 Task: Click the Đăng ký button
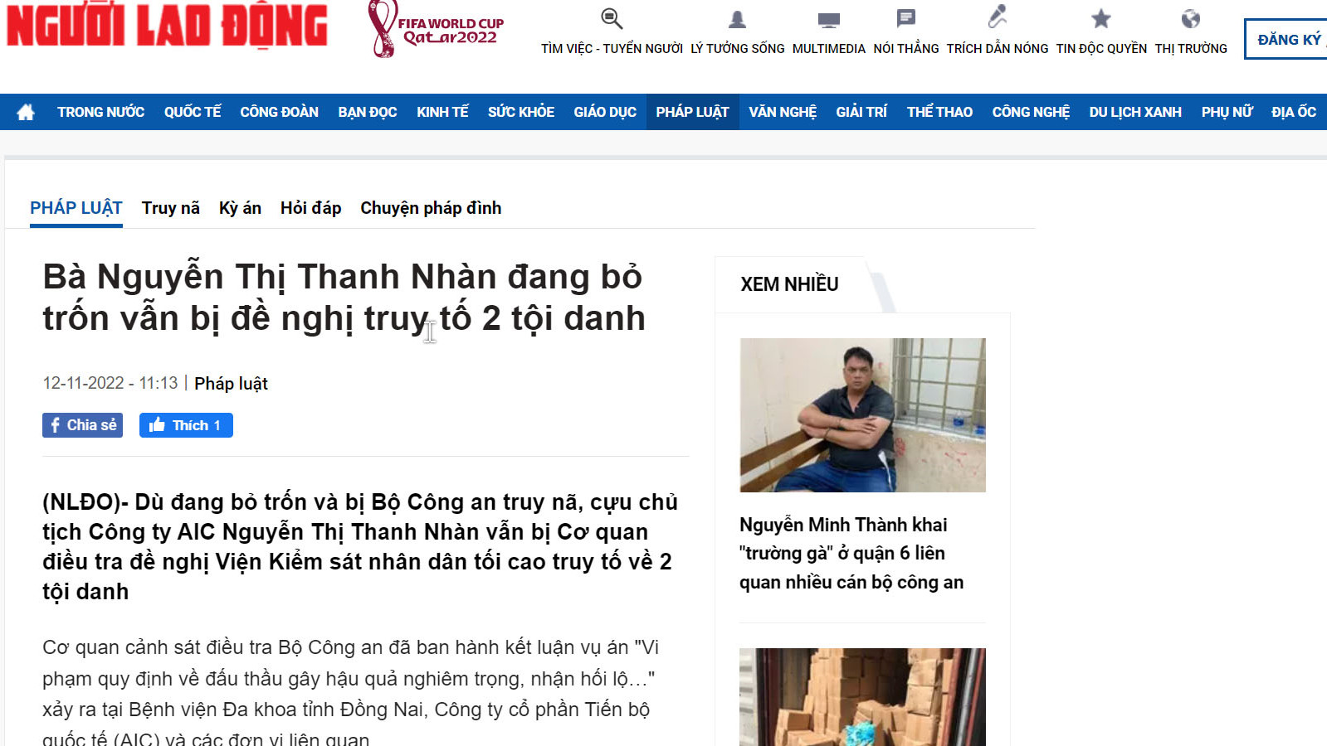[x=1286, y=39]
